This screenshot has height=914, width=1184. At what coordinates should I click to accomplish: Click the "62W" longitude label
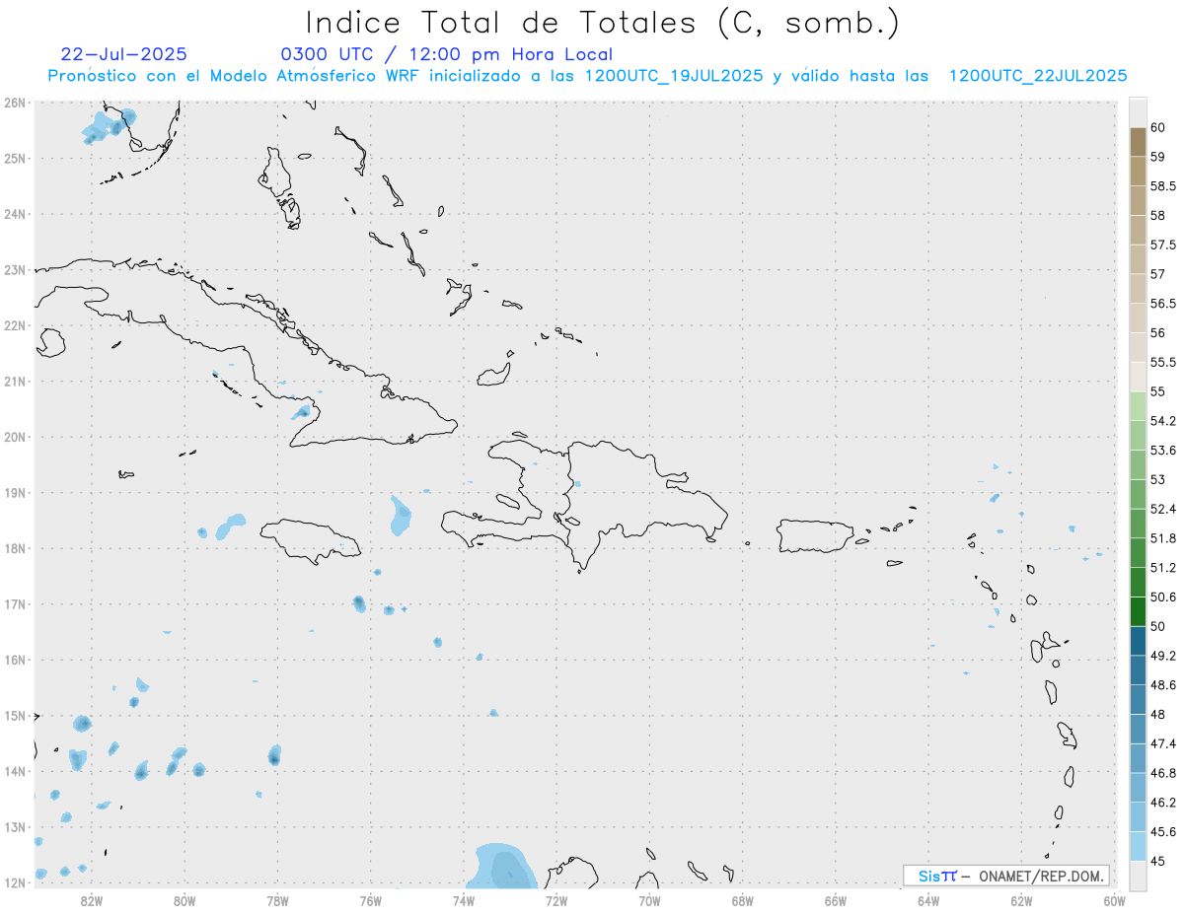point(1022,900)
